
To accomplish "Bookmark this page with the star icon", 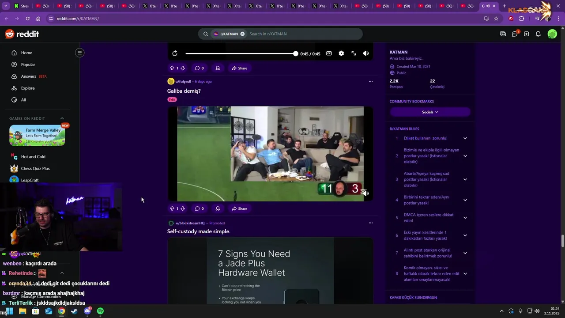I will click(496, 19).
